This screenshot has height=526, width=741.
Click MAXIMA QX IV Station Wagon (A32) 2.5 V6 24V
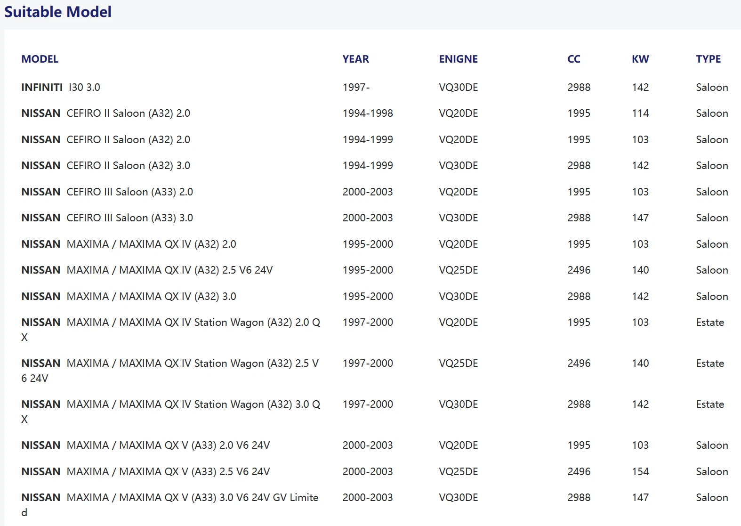(x=170, y=371)
